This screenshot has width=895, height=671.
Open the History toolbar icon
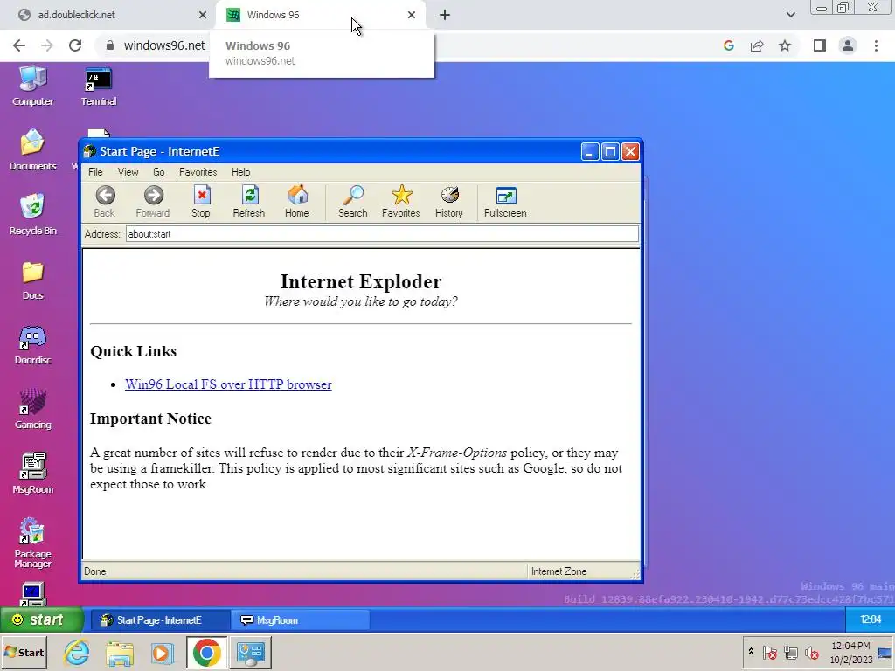[x=449, y=202]
